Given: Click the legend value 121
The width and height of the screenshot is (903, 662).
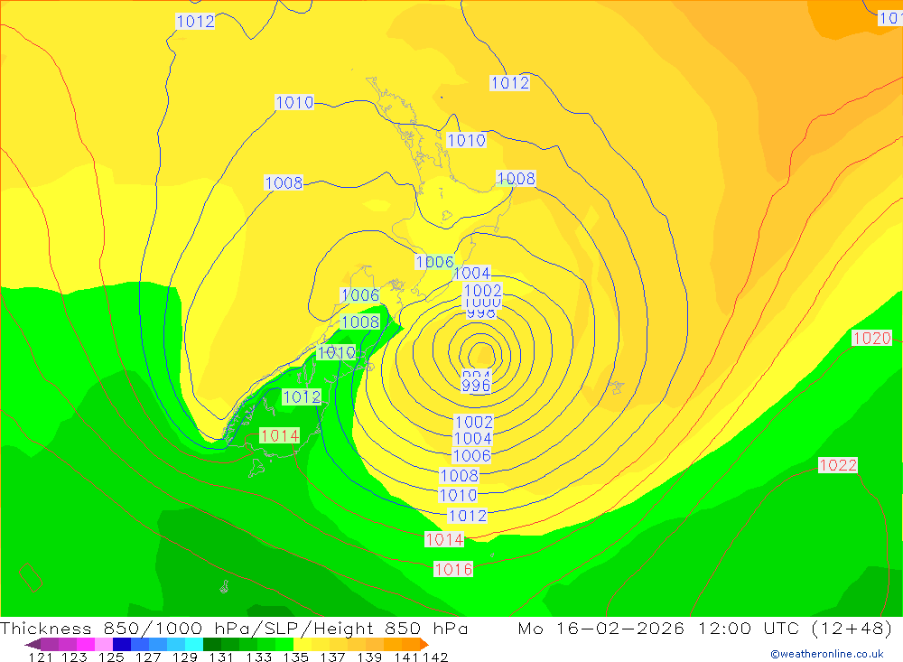Looking at the screenshot, I should point(41,657).
